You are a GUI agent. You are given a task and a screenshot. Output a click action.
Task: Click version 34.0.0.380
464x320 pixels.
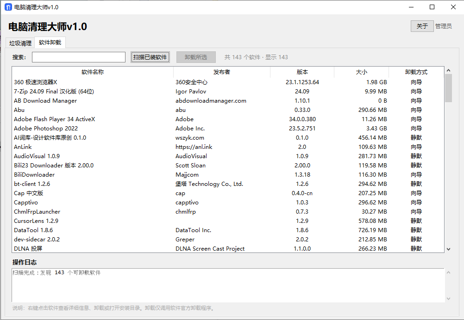[302, 119]
